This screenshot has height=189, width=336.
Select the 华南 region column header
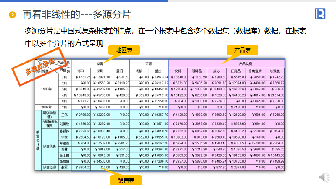[100, 63]
